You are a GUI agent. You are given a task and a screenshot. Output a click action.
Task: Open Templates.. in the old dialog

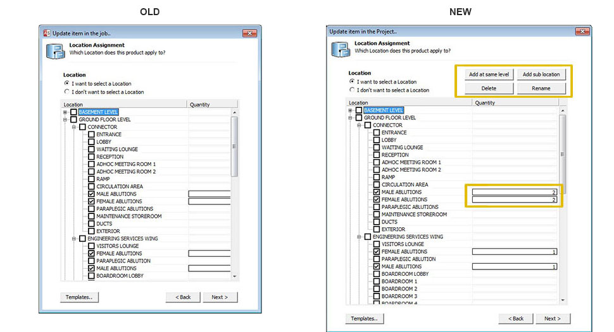(x=80, y=297)
